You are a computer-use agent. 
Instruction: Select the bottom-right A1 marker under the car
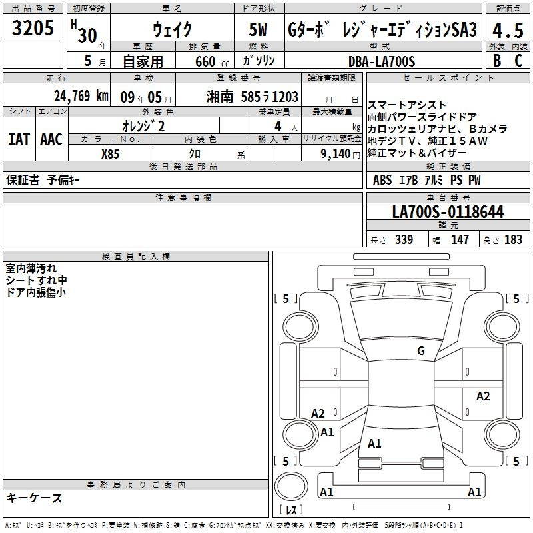pyautogui.click(x=474, y=492)
